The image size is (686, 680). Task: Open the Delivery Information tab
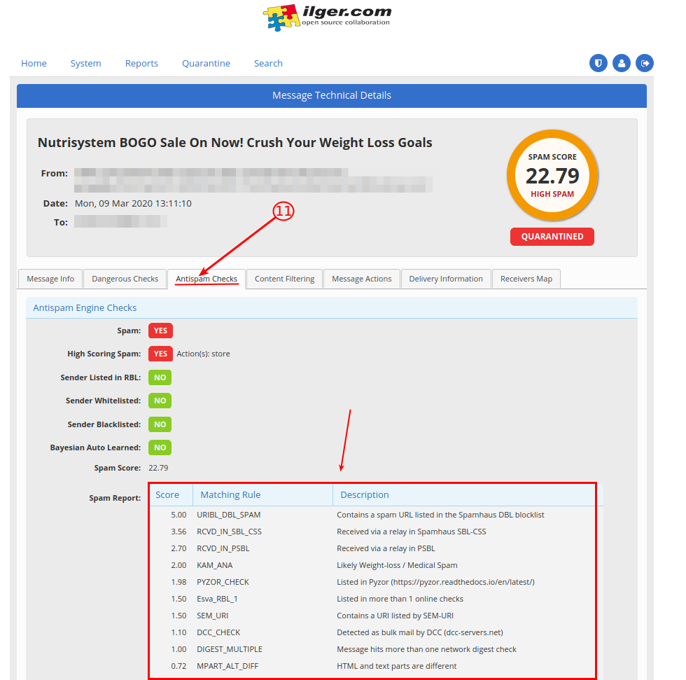(x=446, y=279)
